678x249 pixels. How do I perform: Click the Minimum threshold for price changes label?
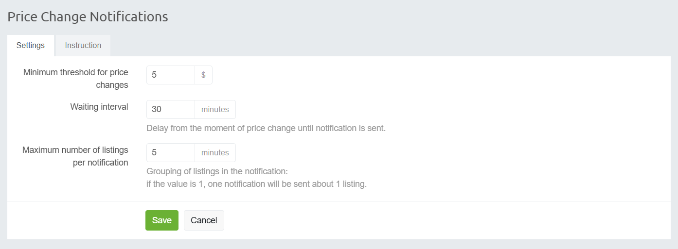[x=76, y=79]
